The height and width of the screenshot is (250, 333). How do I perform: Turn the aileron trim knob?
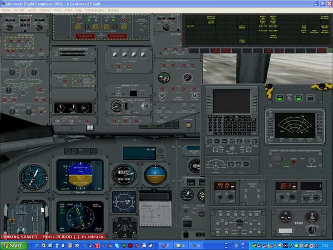(311, 230)
